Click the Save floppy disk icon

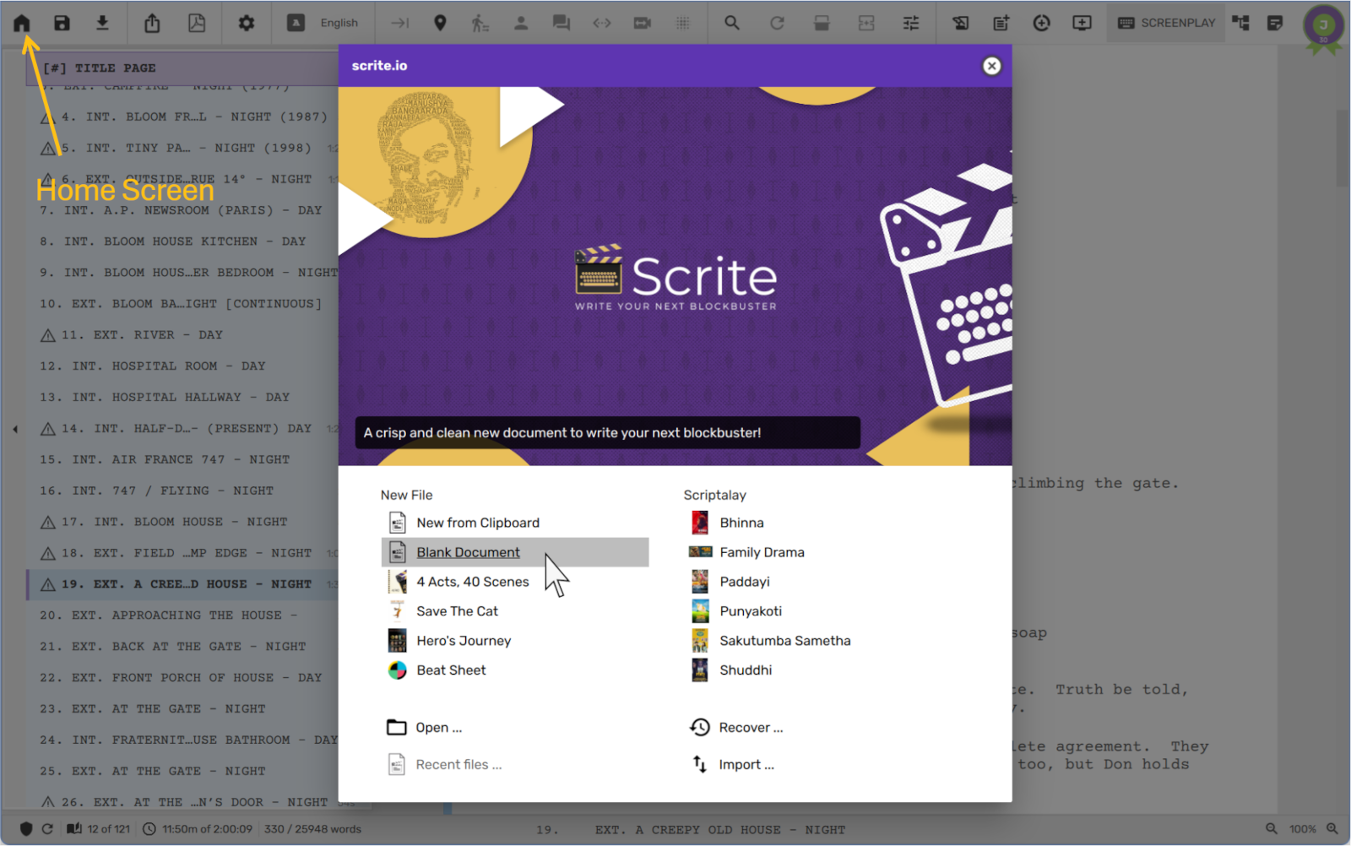pyautogui.click(x=62, y=23)
